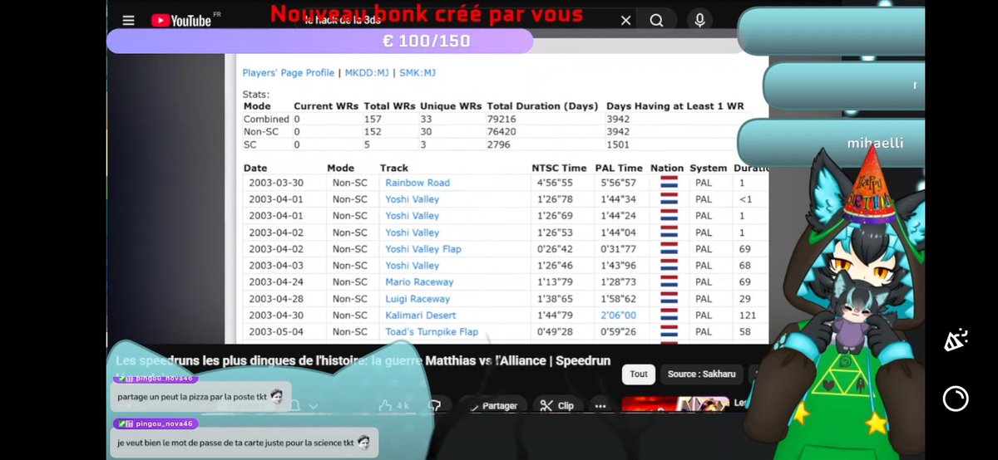Open Yoshi Valley Flap track link
Screen dimensions: 998x460
[423, 249]
